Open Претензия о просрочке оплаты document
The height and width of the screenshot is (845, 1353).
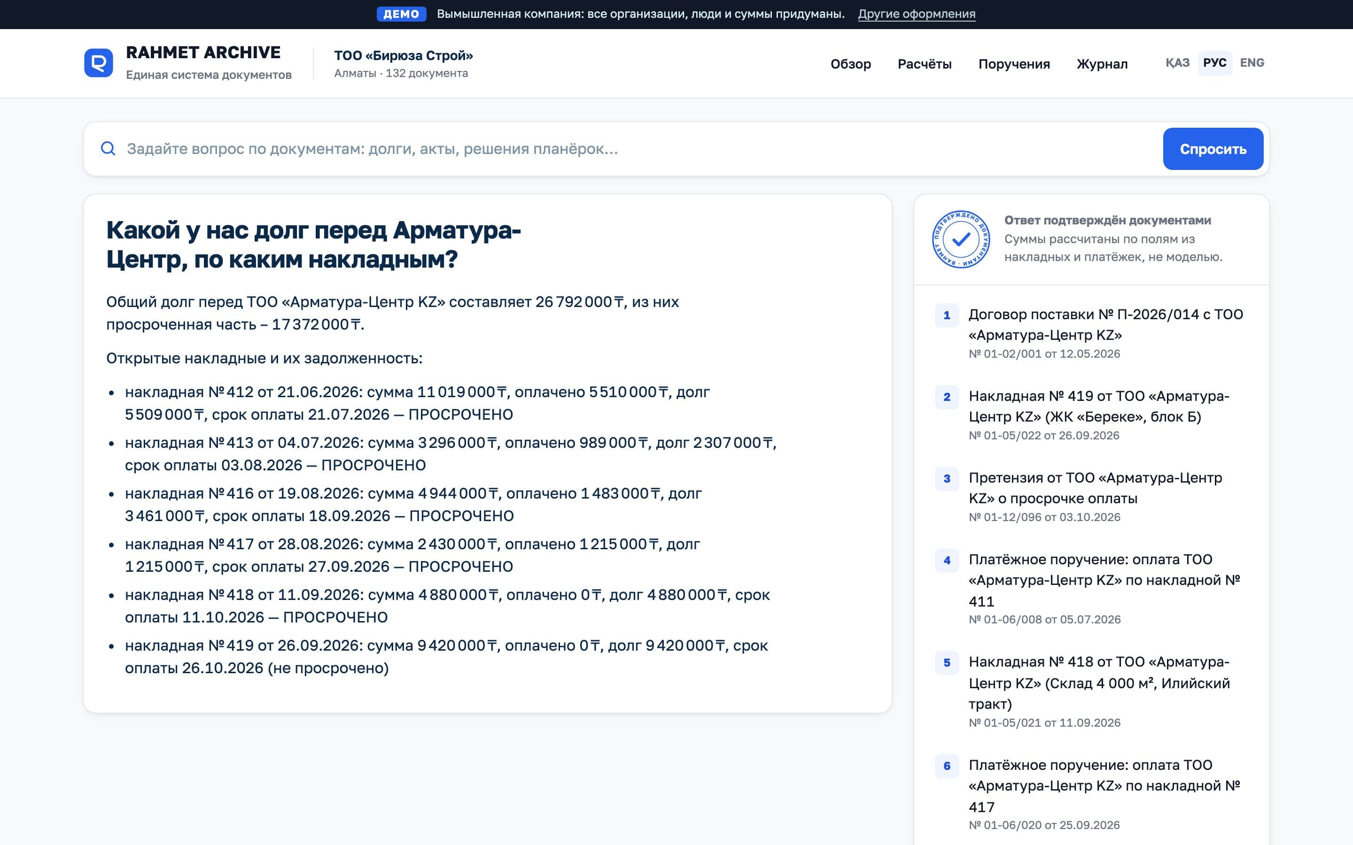[1095, 488]
